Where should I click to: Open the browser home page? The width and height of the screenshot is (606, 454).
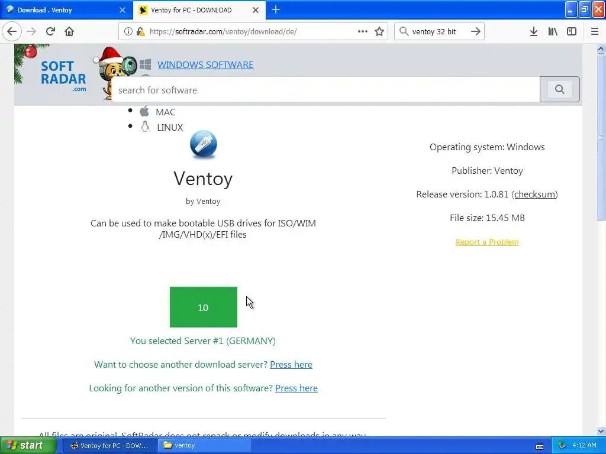point(69,31)
